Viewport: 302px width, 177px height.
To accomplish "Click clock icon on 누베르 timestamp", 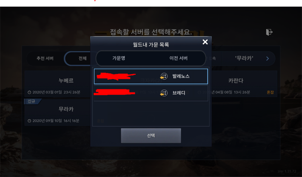I will [x=29, y=92].
